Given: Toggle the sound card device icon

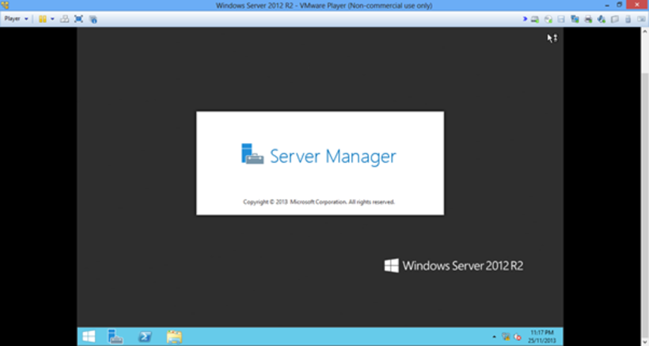Looking at the screenshot, I should [601, 19].
